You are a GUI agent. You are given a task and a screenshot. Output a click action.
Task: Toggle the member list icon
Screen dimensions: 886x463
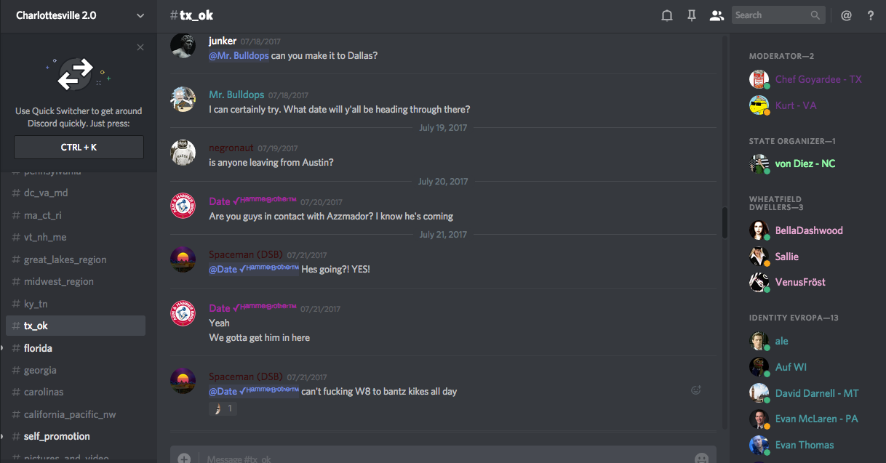(717, 15)
